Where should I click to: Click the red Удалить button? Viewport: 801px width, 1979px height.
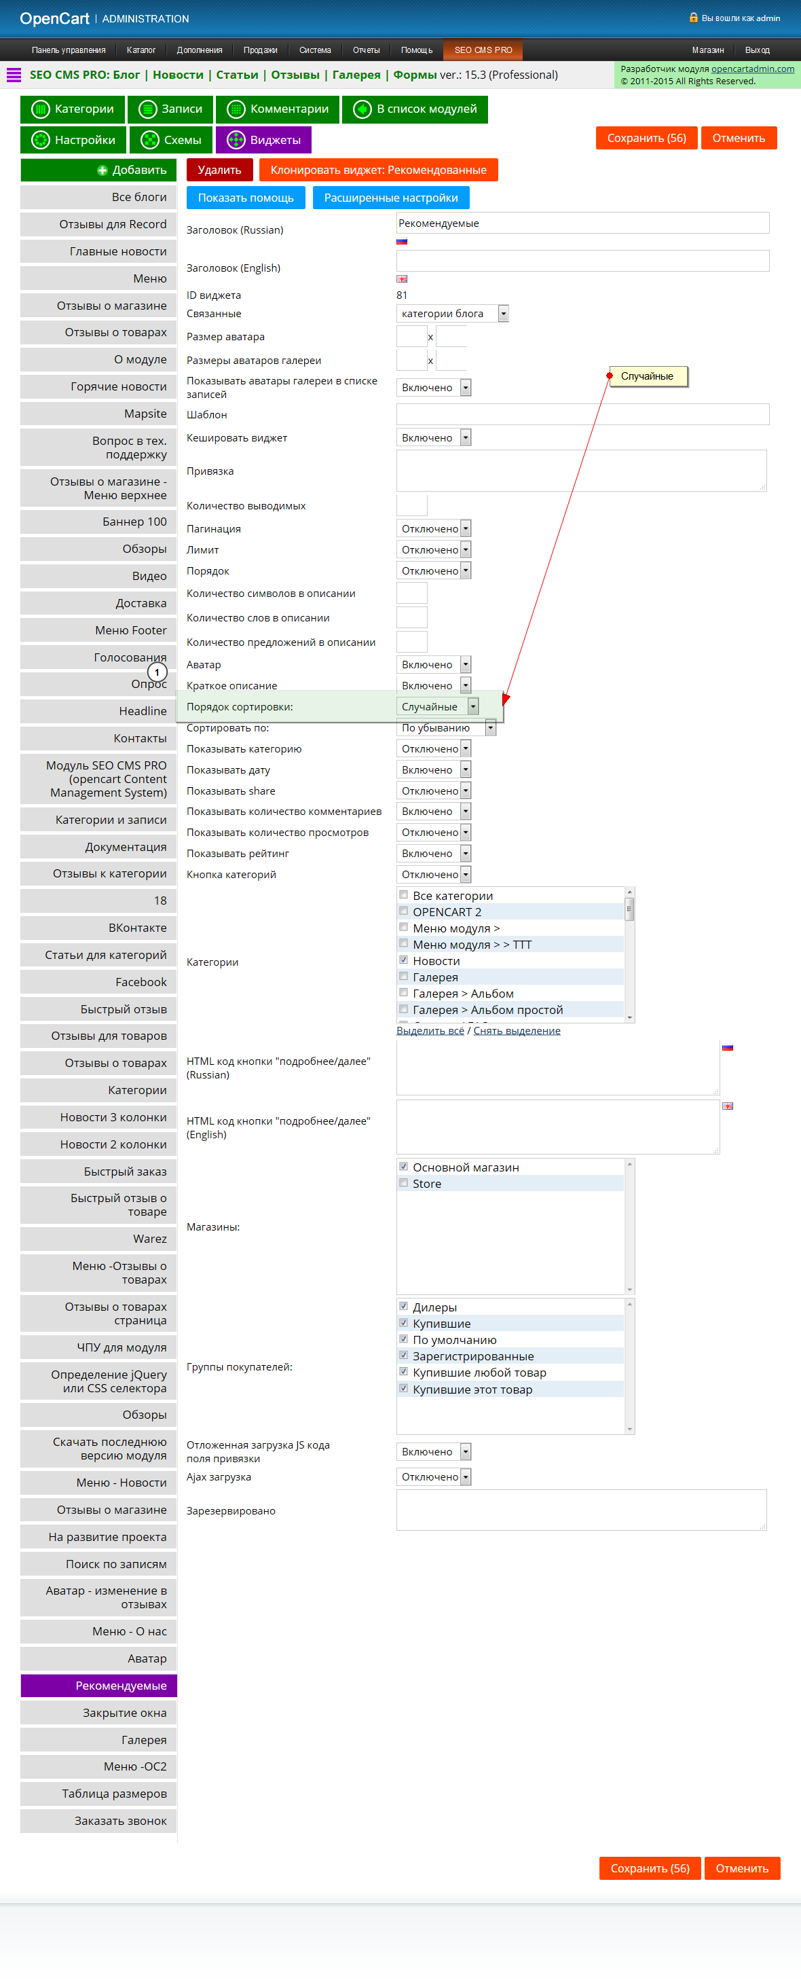pos(220,170)
